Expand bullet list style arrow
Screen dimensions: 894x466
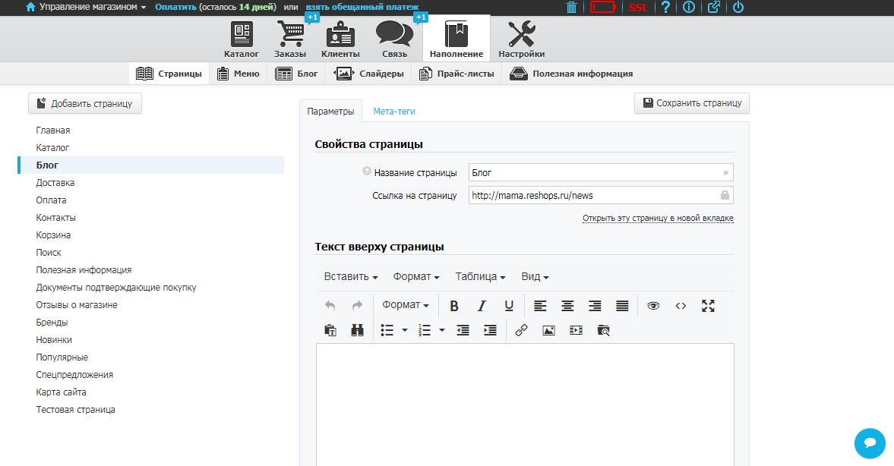pyautogui.click(x=405, y=330)
